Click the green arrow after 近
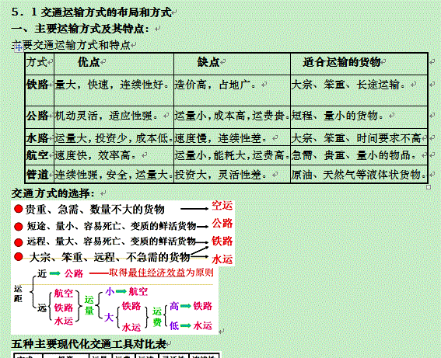 (x=55, y=273)
